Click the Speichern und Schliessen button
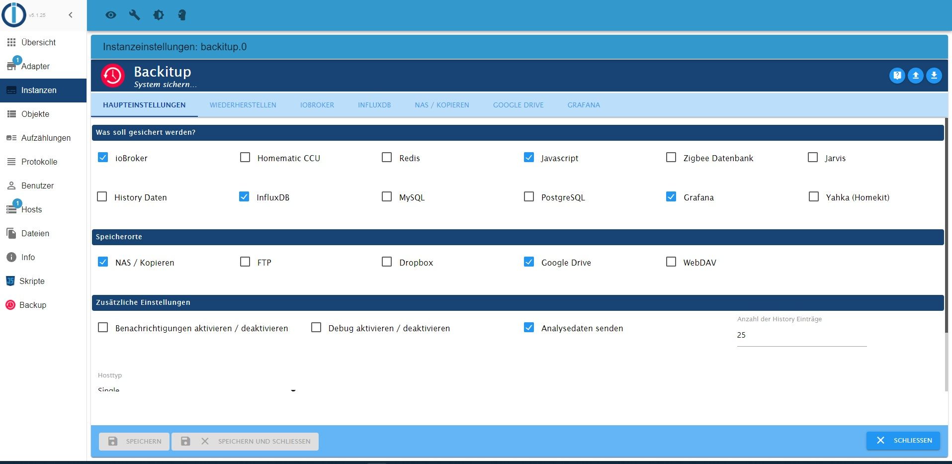Viewport: 952px width, 464px height. click(x=245, y=441)
